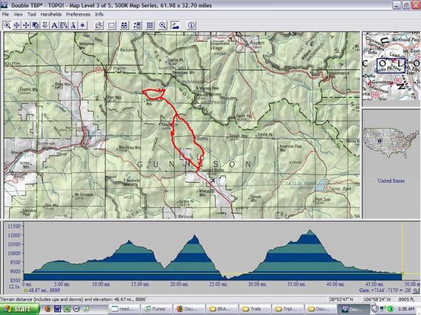Select the Centering crosshair tool
421x315 pixels.
16,25
